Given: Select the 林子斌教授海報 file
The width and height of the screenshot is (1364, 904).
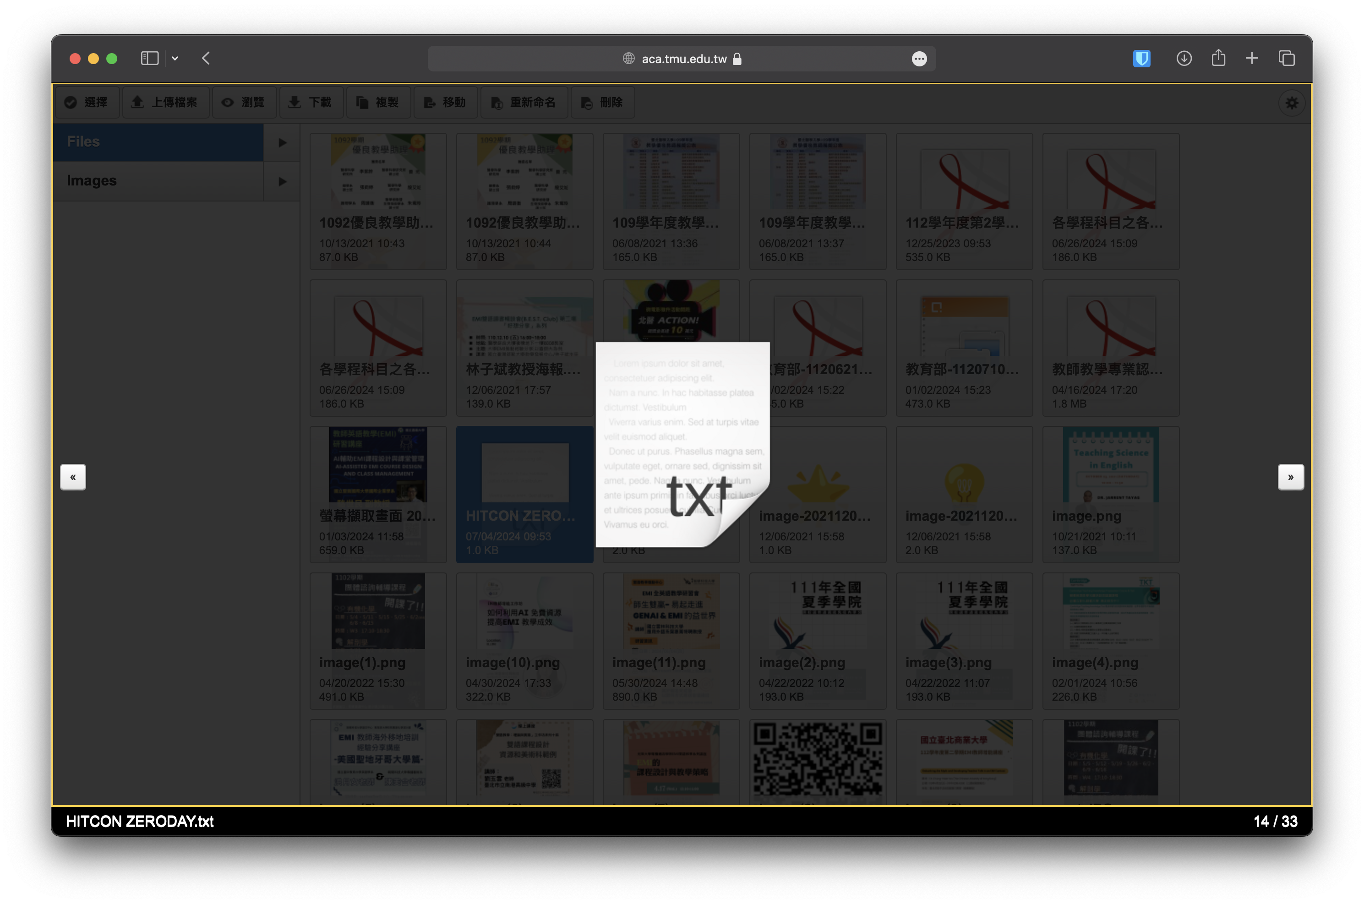Looking at the screenshot, I should (x=524, y=348).
